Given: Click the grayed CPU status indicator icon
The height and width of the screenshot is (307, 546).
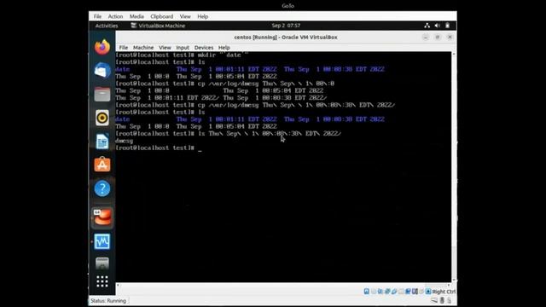Looking at the screenshot, I should pyautogui.click(x=421, y=292).
